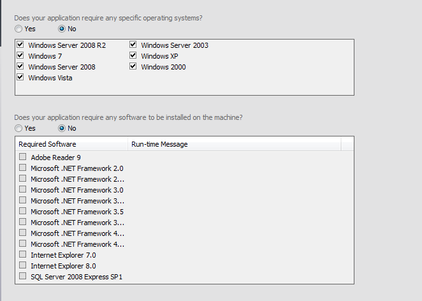Uncheck the Windows Vista checkbox

(20, 78)
